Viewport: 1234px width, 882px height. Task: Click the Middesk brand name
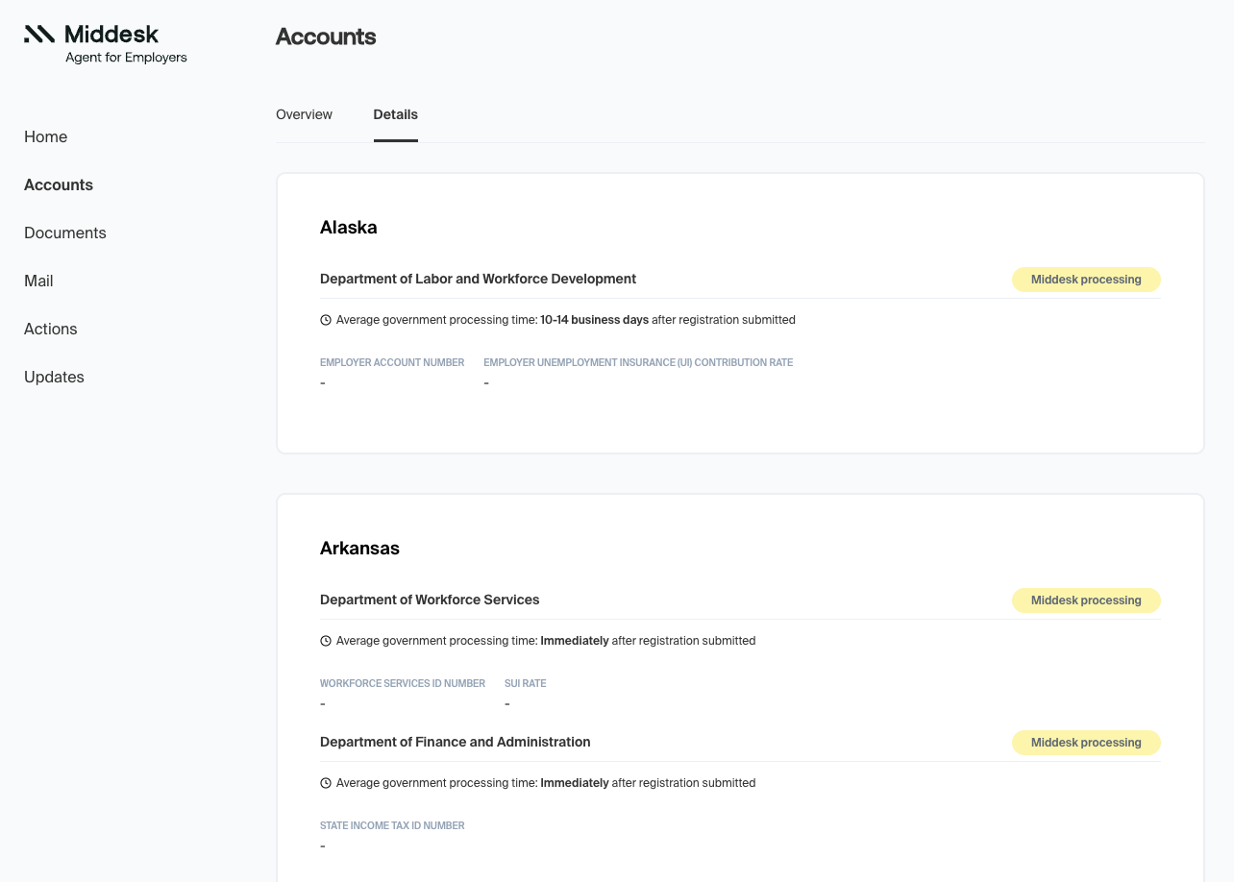(111, 35)
